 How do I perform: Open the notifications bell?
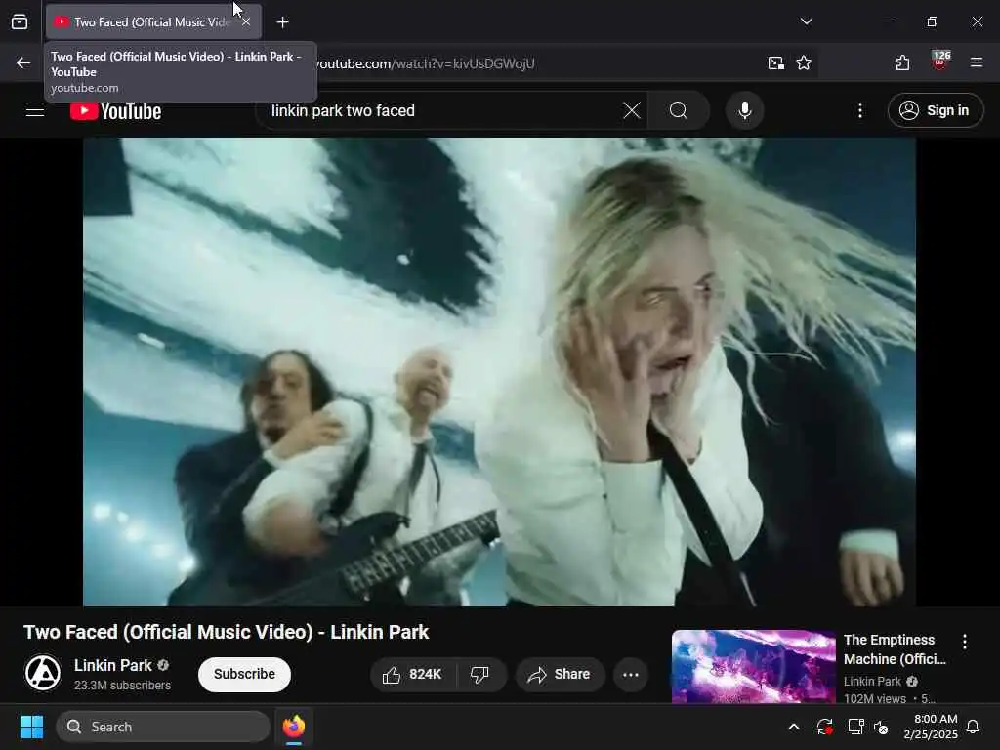coord(974,727)
